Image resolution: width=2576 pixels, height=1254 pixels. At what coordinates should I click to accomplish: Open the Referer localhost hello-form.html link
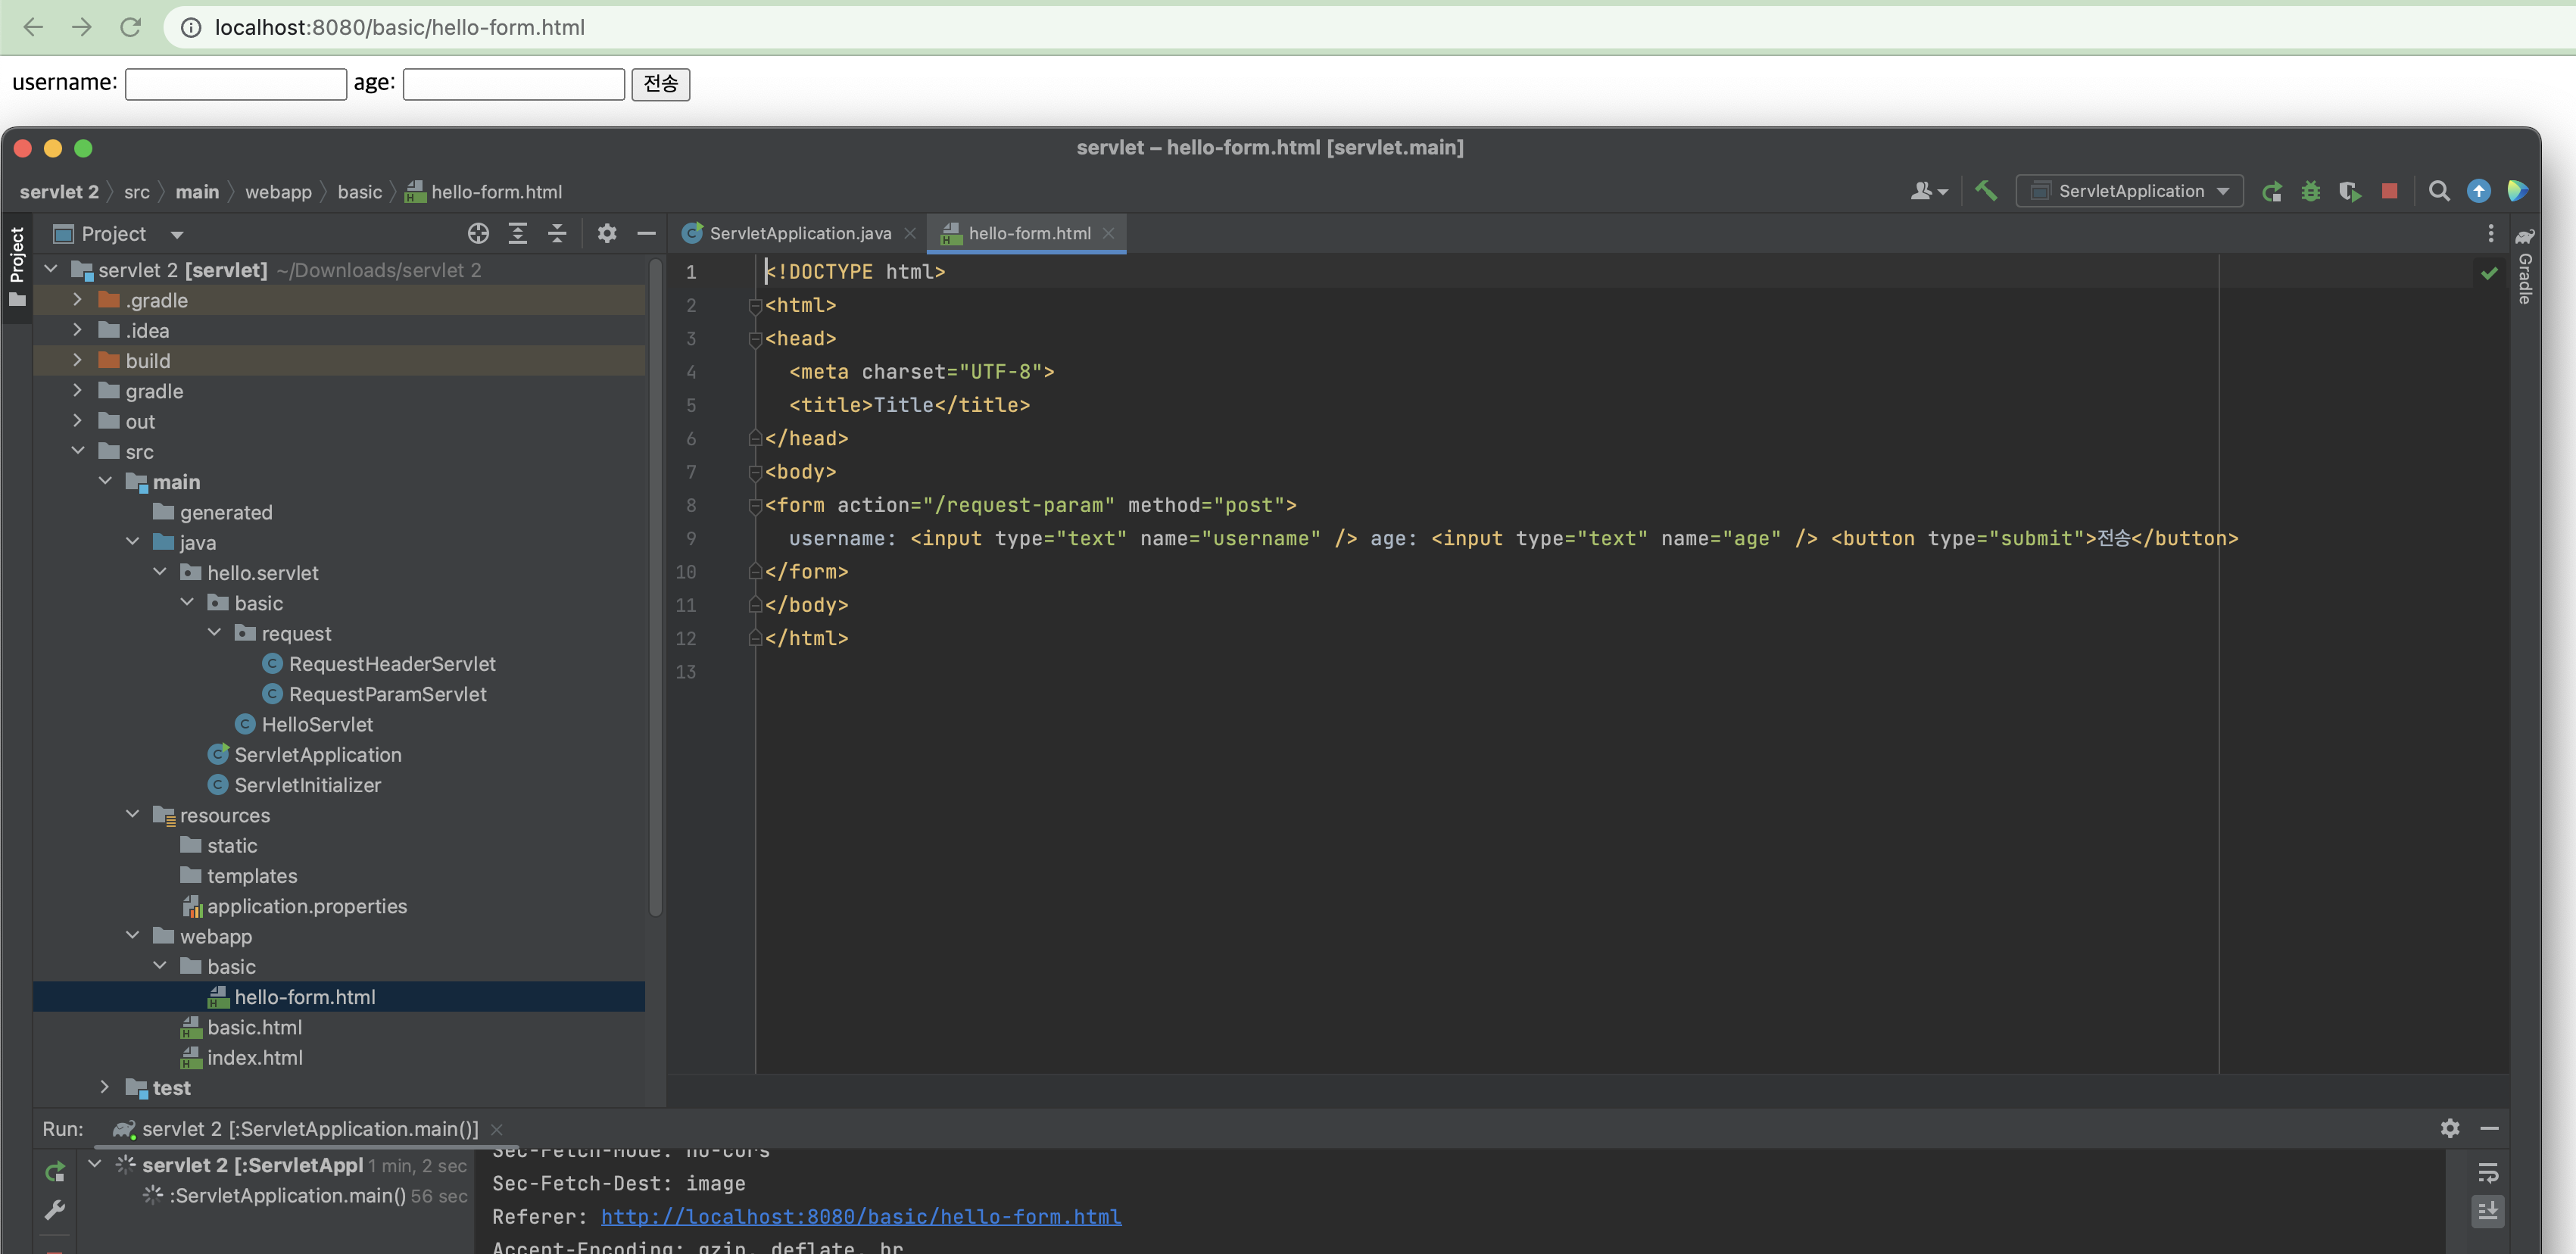point(860,1216)
